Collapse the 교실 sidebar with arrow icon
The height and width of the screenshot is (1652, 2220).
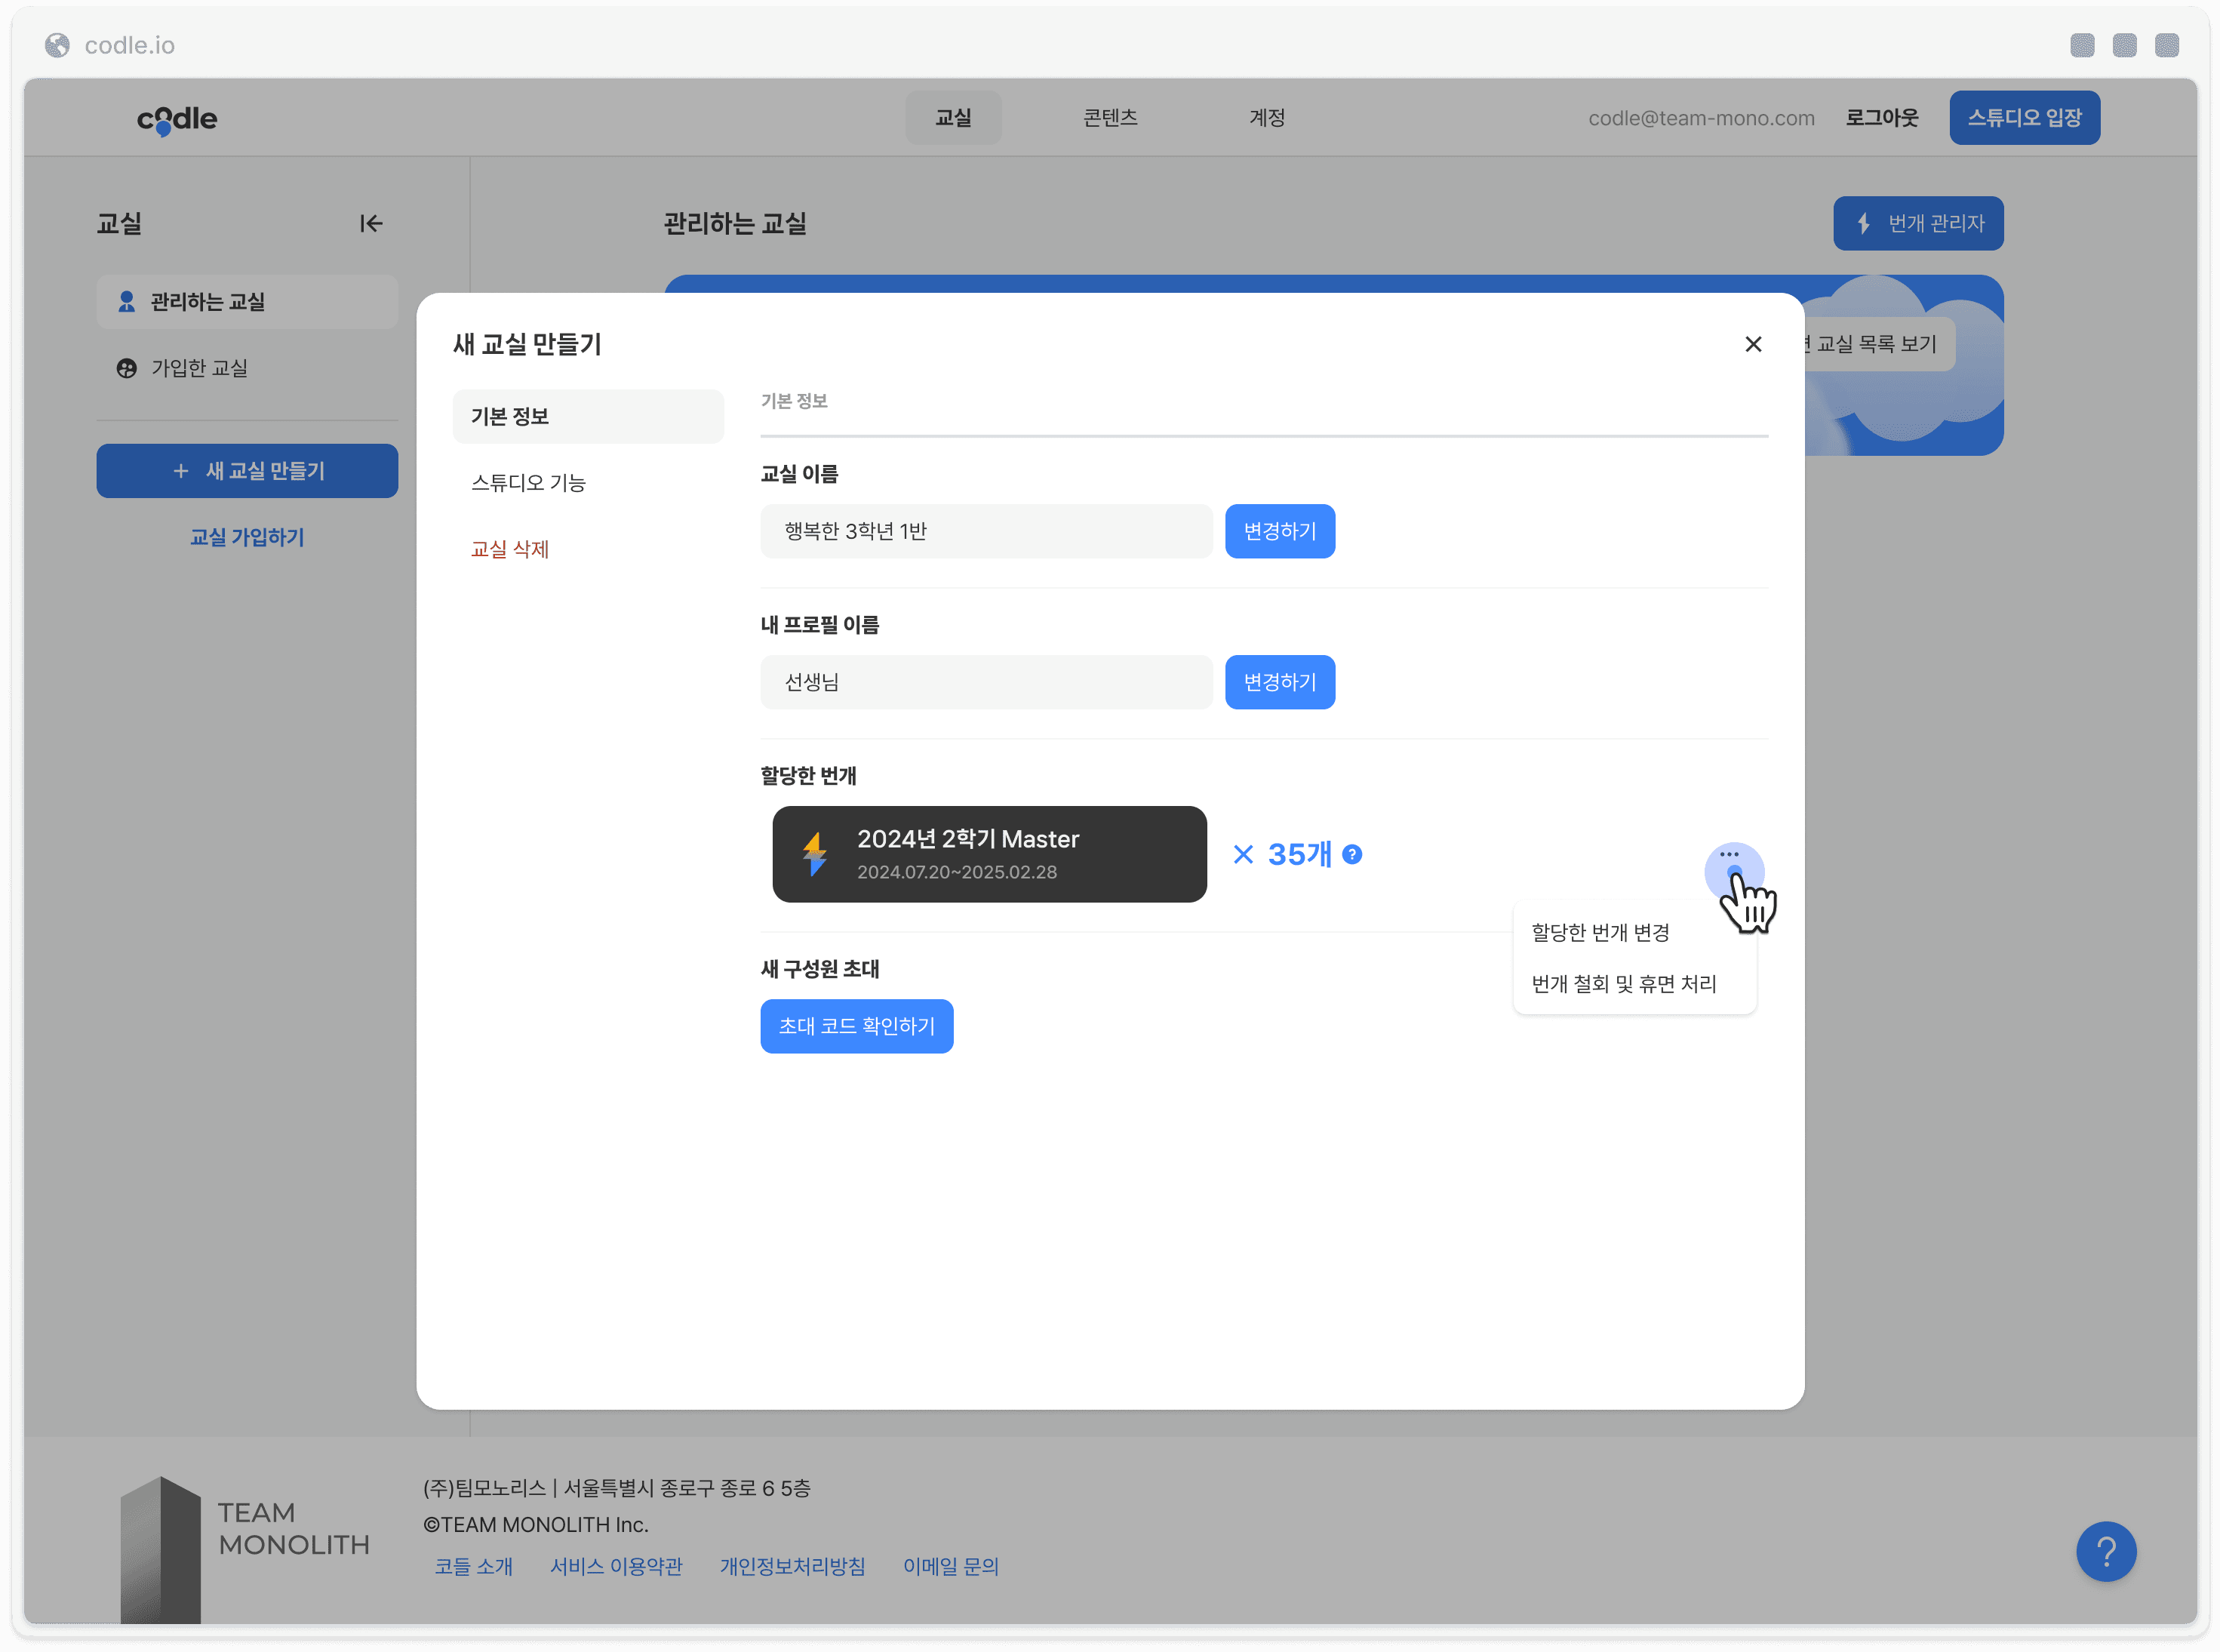point(371,223)
